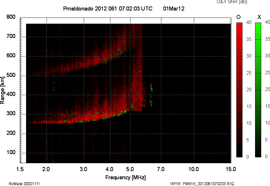The width and height of the screenshot is (270, 186).
Task: Click the 10 dB tick on O color bar
Action: (x=249, y=123)
